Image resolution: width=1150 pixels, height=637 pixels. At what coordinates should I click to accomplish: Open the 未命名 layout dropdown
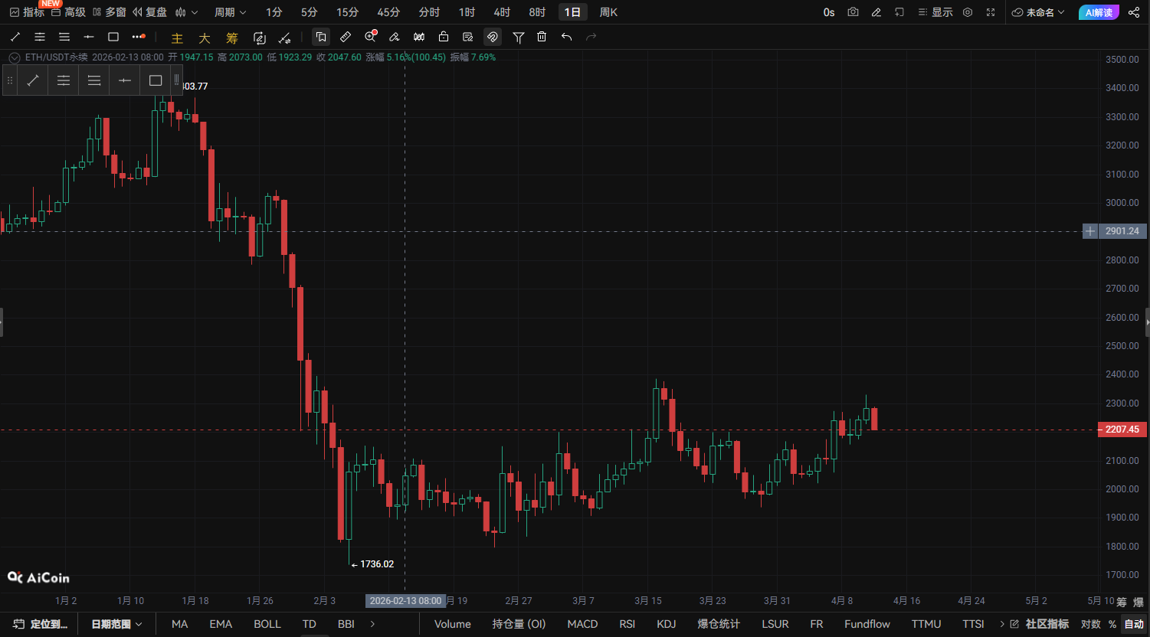point(1039,12)
